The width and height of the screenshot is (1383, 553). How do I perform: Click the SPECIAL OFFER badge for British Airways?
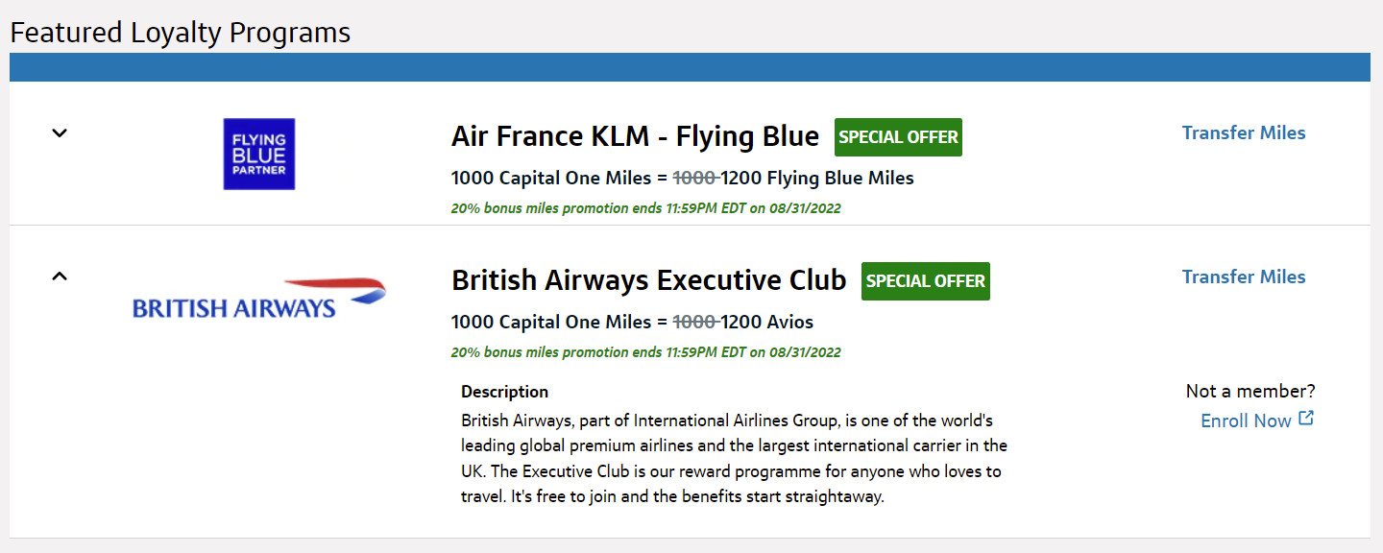click(925, 280)
